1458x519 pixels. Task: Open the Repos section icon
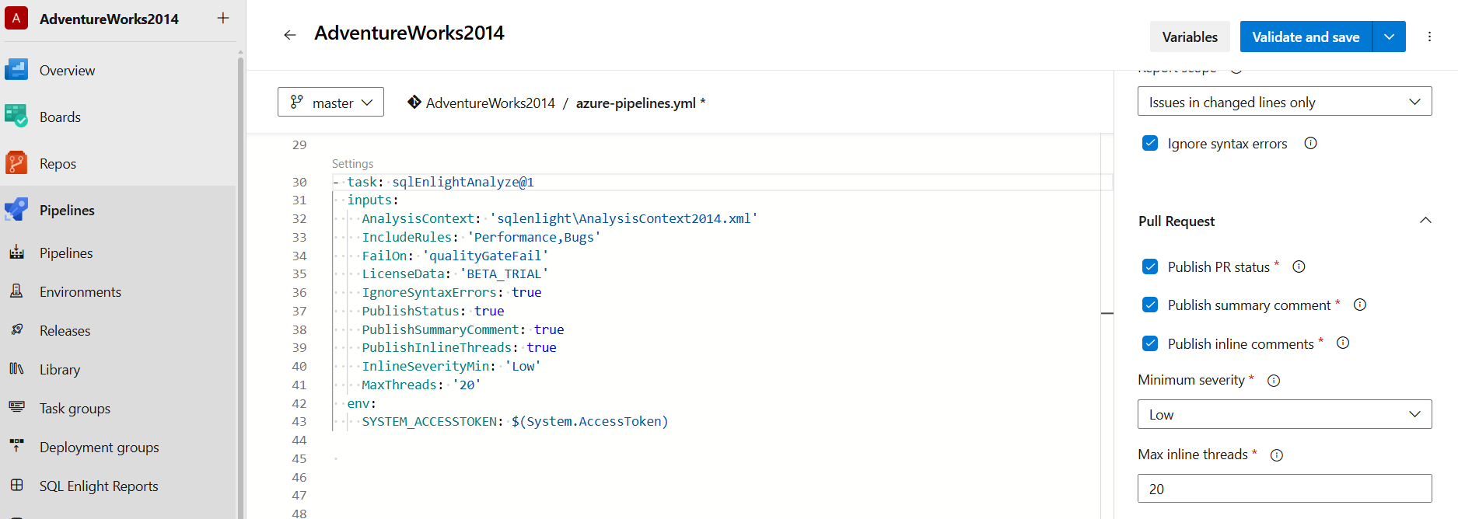(16, 163)
